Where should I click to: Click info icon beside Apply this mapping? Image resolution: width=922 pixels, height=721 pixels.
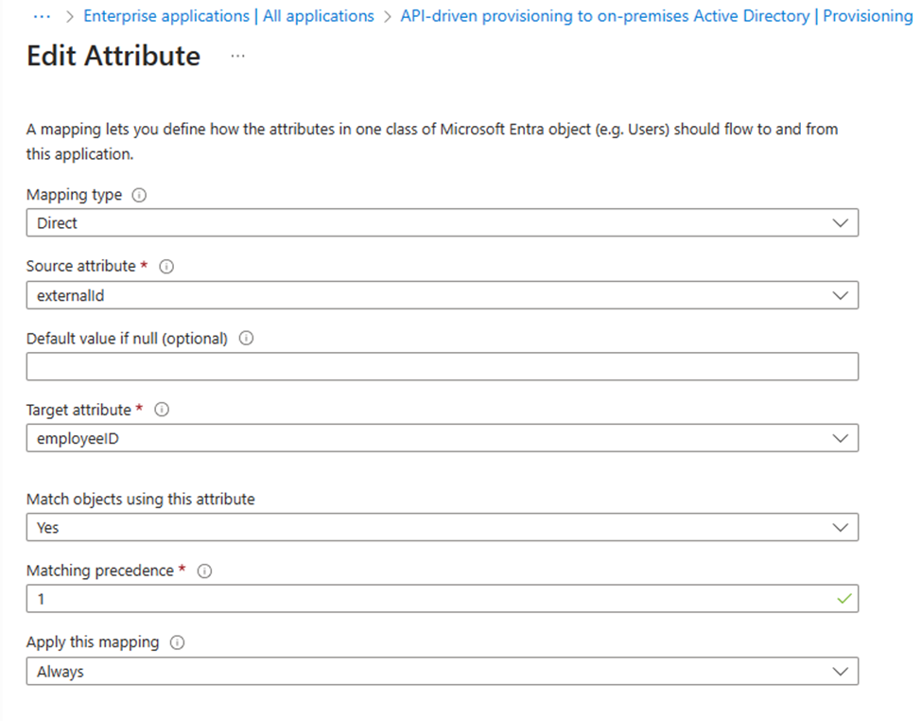pos(177,642)
